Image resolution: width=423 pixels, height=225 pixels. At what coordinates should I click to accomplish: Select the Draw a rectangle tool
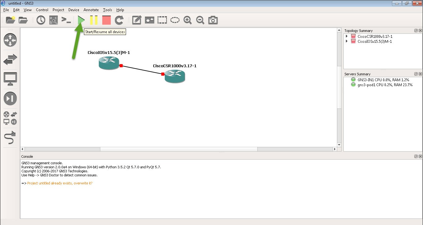tap(162, 20)
